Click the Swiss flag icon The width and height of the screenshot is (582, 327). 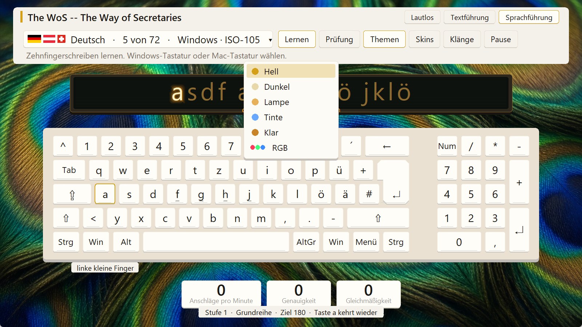(x=61, y=39)
